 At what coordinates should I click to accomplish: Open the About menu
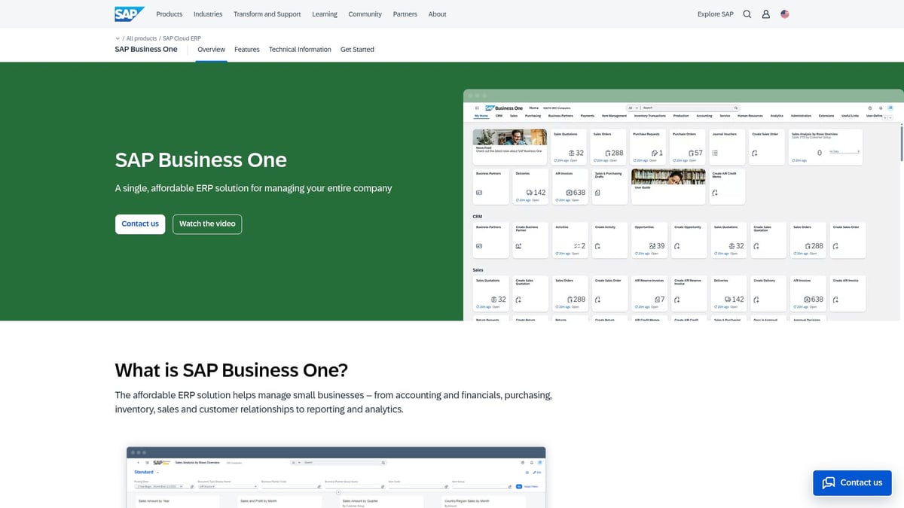438,14
